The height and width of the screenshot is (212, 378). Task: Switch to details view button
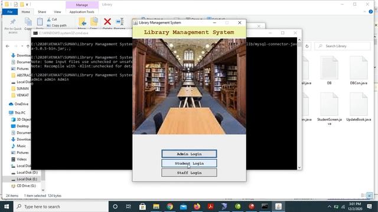point(363,196)
